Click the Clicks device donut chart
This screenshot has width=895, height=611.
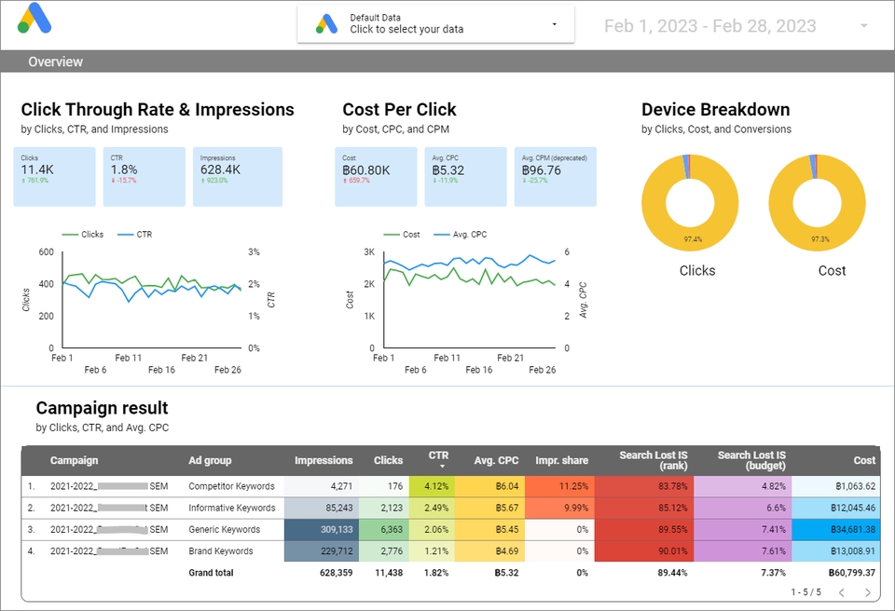pyautogui.click(x=690, y=202)
